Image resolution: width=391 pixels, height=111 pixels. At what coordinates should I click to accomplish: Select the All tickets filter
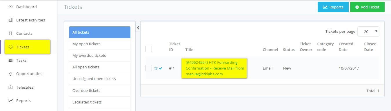coord(100,32)
